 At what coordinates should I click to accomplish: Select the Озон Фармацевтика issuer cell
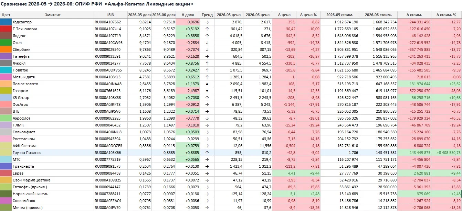53,180
